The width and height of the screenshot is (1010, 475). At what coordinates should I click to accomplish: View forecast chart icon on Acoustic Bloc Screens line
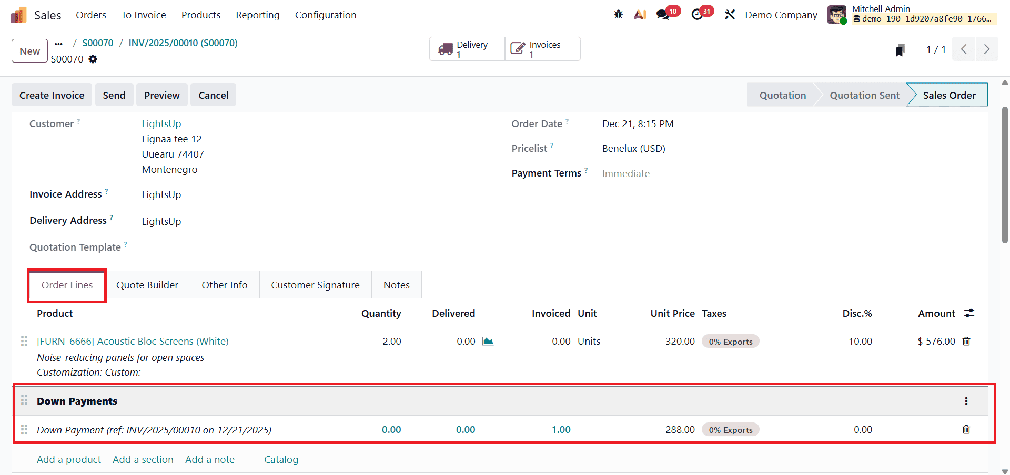[x=488, y=341]
